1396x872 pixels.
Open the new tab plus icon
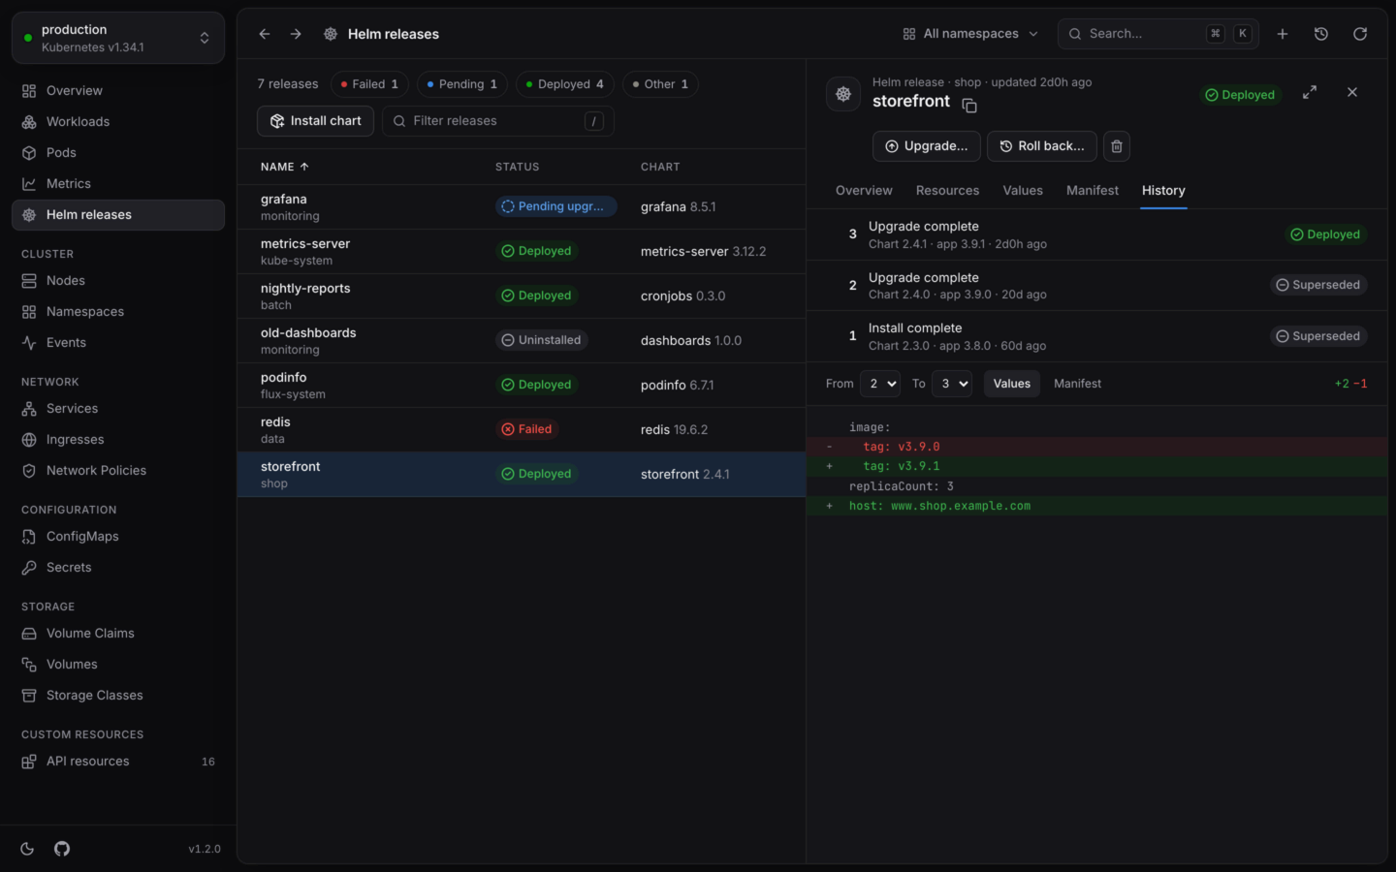point(1283,34)
